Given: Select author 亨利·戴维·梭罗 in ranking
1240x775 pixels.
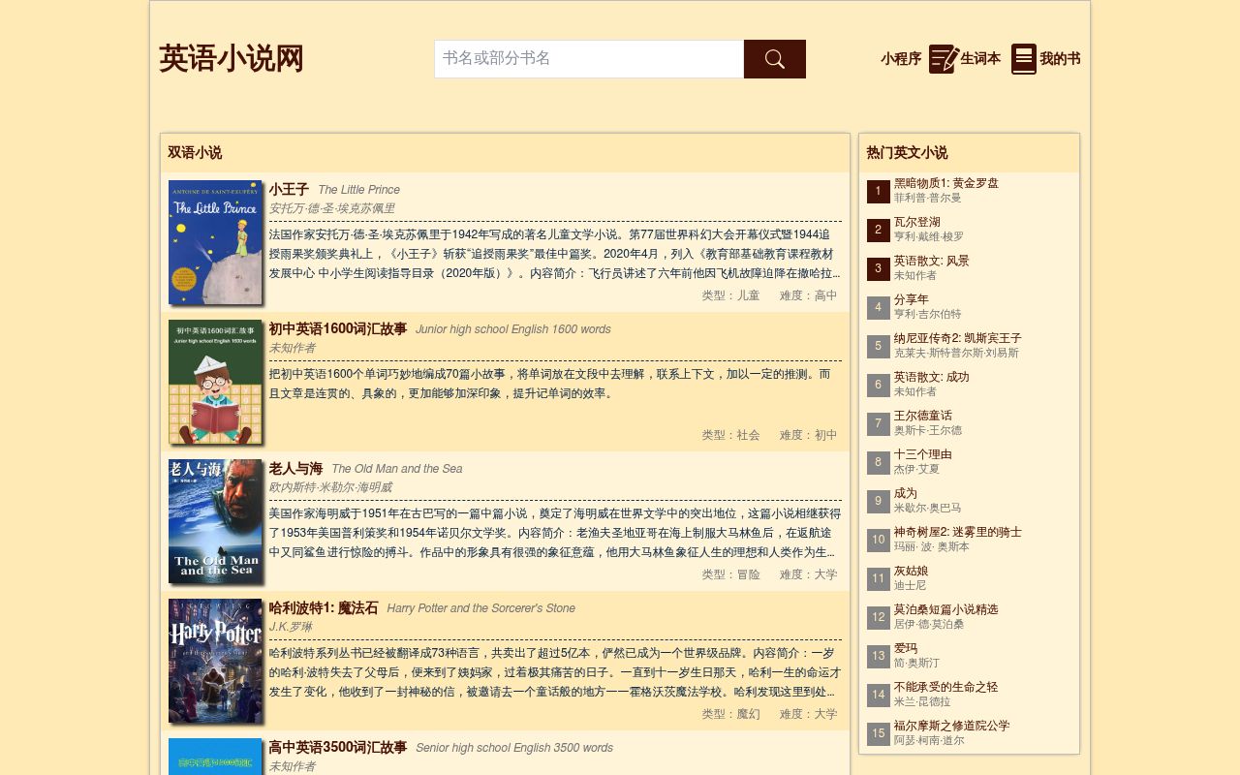Looking at the screenshot, I should (x=929, y=236).
